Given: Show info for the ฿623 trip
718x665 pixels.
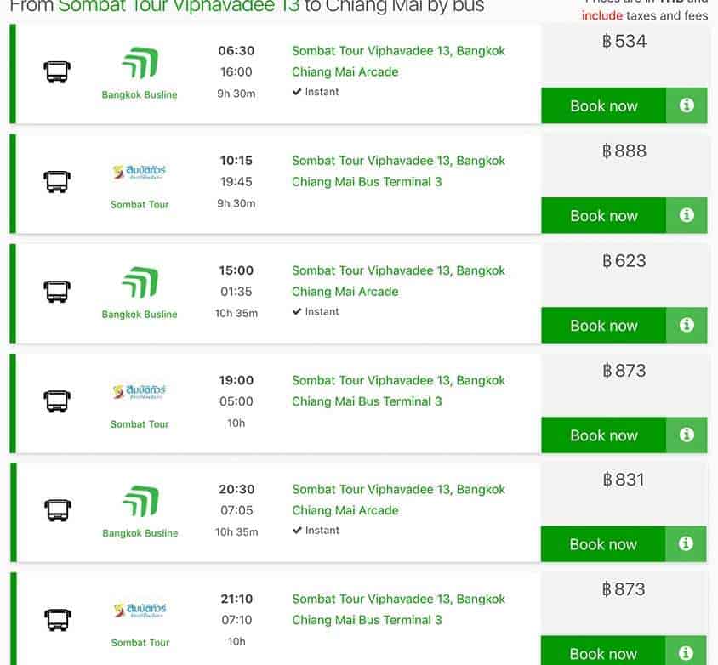Looking at the screenshot, I should pyautogui.click(x=687, y=325).
